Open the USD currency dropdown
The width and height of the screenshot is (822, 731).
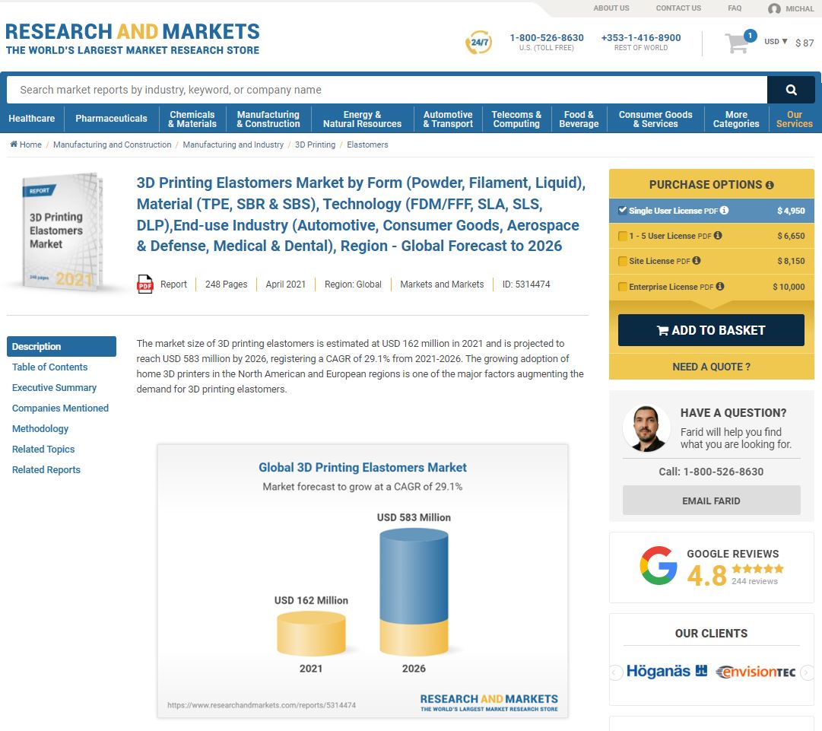click(776, 42)
